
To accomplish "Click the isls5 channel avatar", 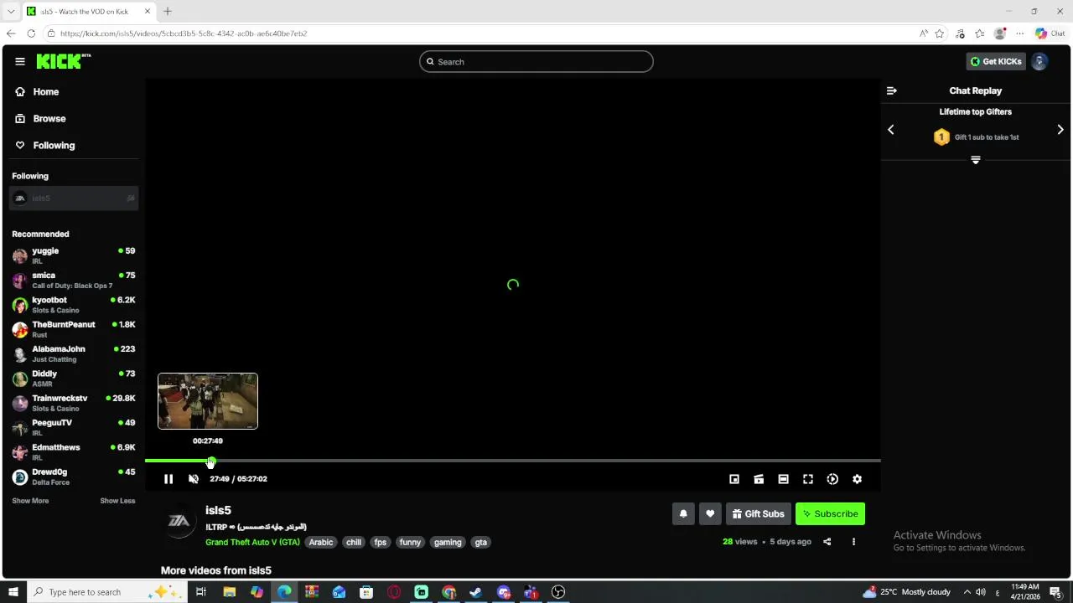I will click(x=179, y=521).
